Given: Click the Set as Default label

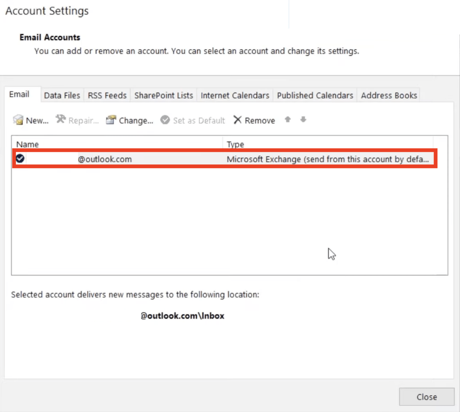Looking at the screenshot, I should (199, 120).
